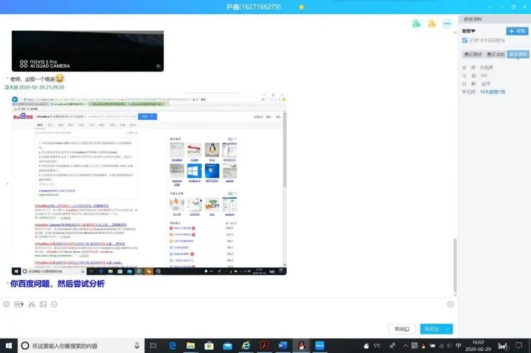This screenshot has width=531, height=353.
Task: Click the send picture icon
Action: point(43,304)
